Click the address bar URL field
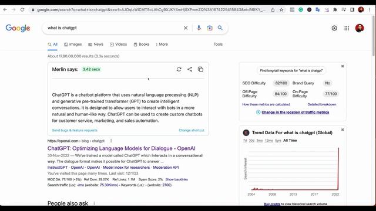Screen dimensions: 376x211 click(151, 10)
